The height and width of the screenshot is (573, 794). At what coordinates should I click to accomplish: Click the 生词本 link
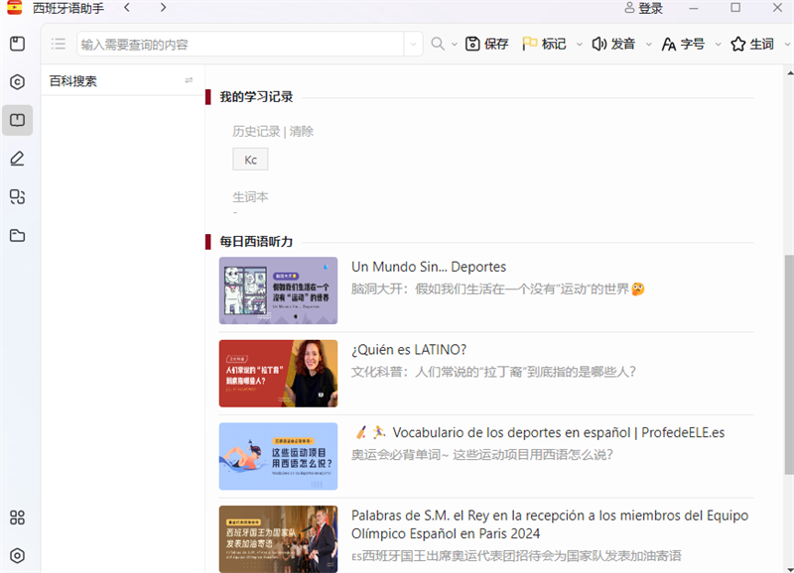pos(250,197)
